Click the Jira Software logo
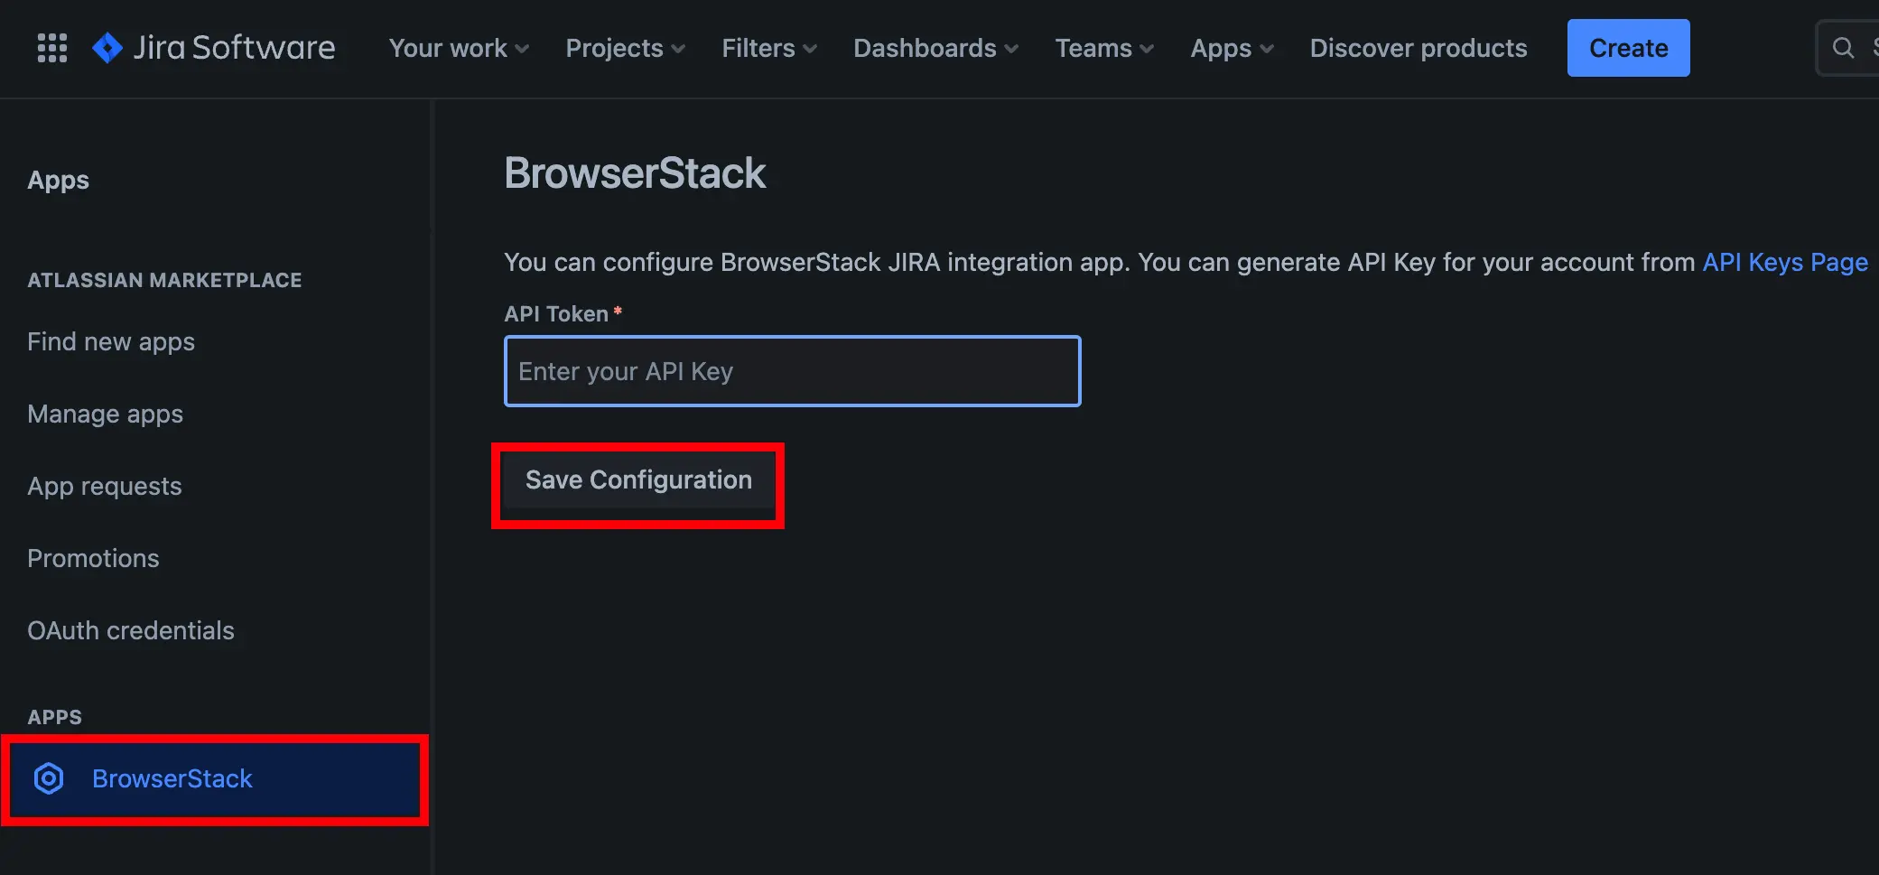This screenshot has height=875, width=1879. [x=214, y=48]
